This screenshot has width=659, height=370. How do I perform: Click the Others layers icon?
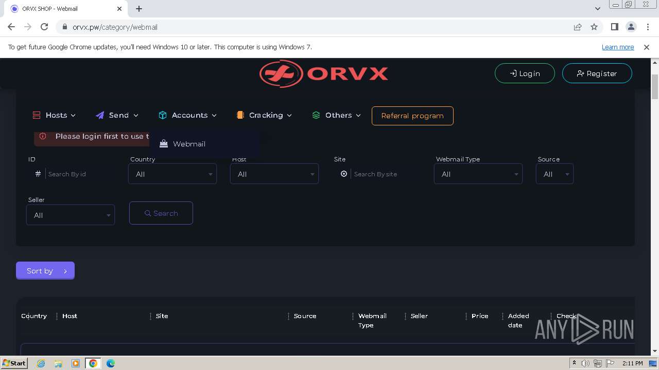coord(316,115)
